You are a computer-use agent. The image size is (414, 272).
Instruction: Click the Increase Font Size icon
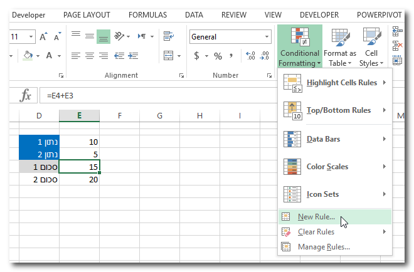44,37
